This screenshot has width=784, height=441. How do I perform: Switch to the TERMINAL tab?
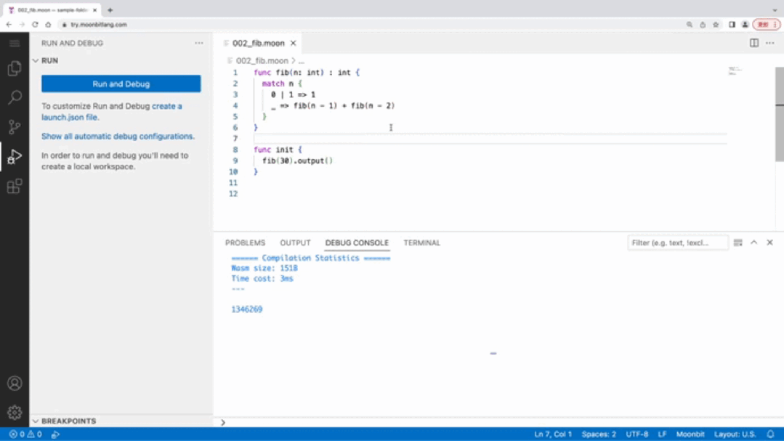(421, 243)
